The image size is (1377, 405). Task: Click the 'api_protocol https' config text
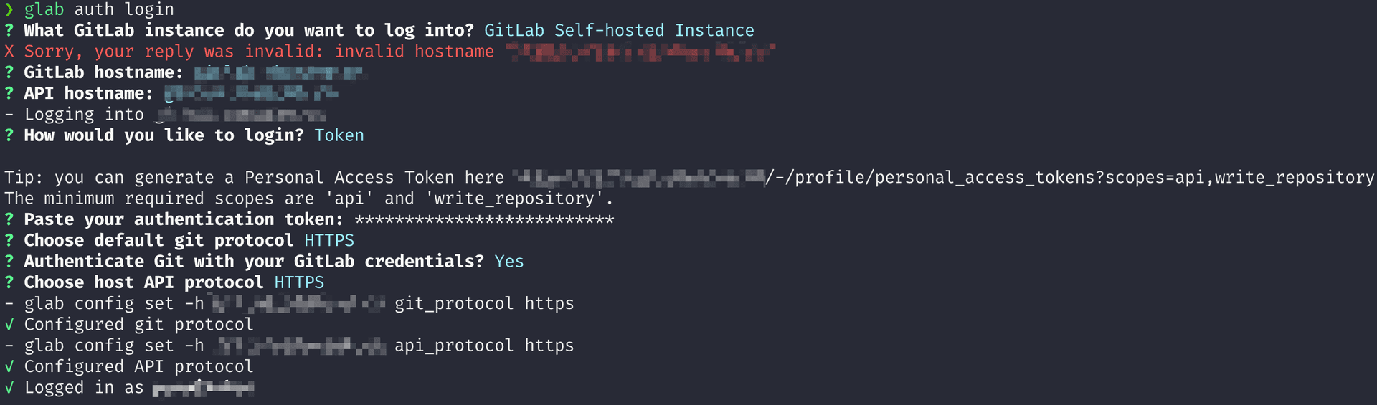point(484,346)
